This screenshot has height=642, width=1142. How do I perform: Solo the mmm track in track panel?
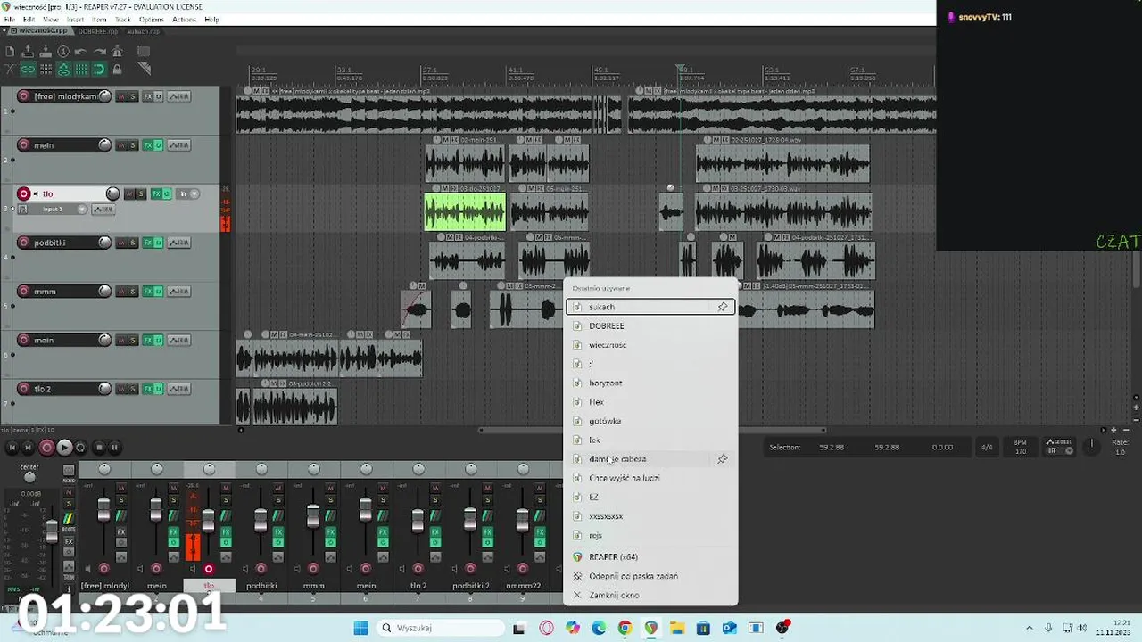click(133, 291)
